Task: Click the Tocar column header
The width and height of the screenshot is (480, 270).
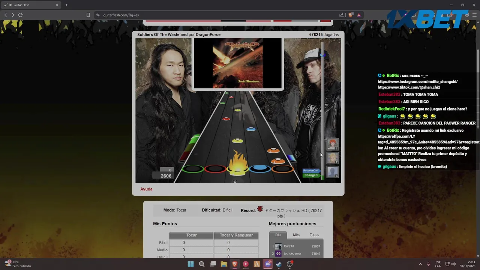Action: coord(192,235)
